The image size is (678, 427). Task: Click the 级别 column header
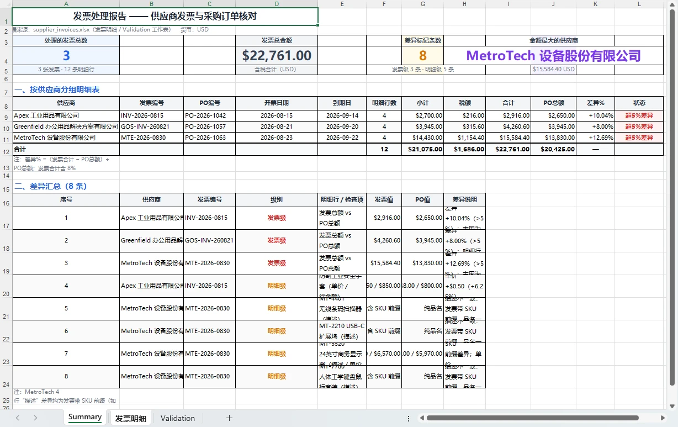[x=277, y=200]
